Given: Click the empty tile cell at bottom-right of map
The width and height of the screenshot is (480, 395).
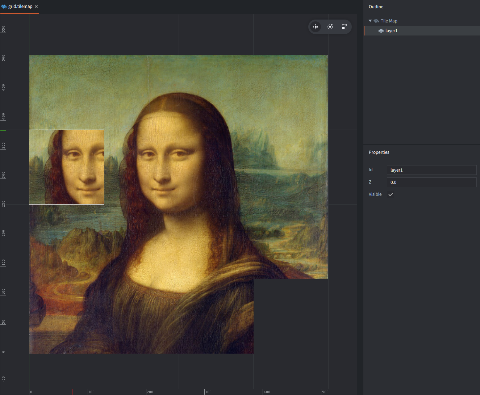Looking at the screenshot, I should tap(291, 316).
